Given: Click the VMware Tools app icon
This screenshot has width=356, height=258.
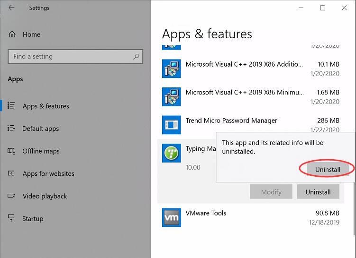Looking at the screenshot, I should pos(172,217).
